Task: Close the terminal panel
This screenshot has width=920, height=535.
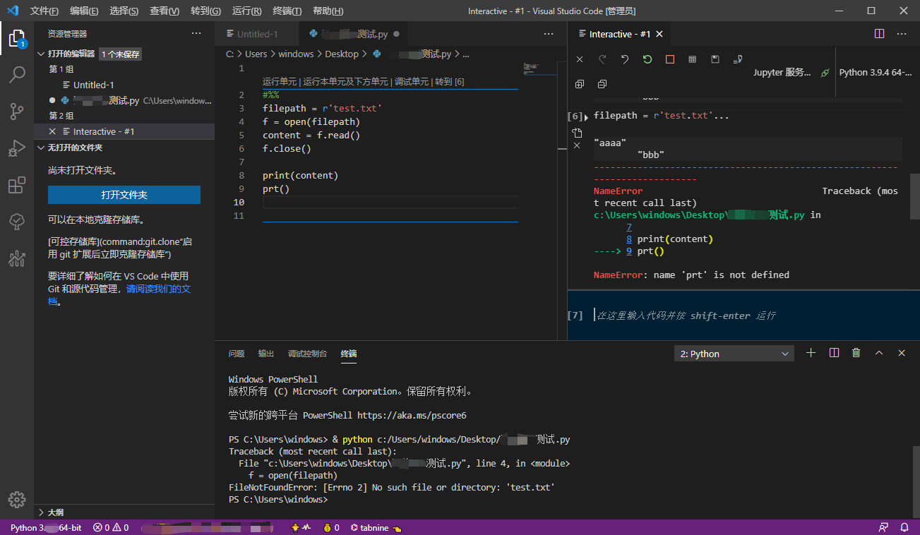Action: click(902, 353)
